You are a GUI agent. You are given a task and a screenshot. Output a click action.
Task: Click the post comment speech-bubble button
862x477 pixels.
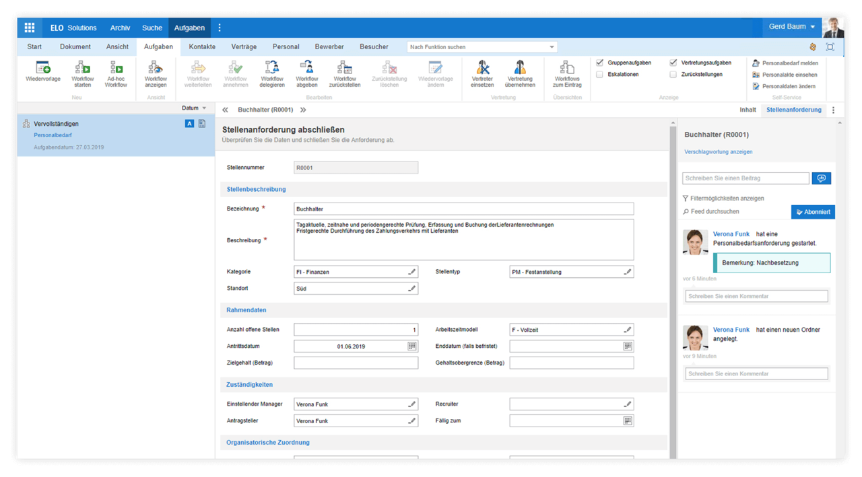(x=821, y=178)
